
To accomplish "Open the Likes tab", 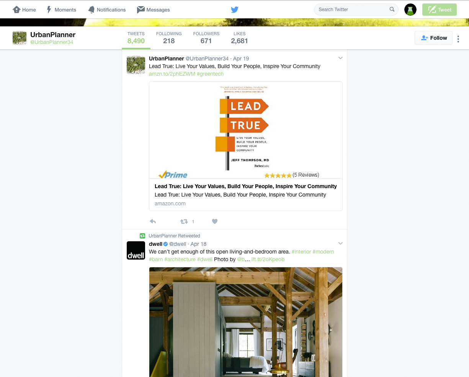I will pos(239,37).
